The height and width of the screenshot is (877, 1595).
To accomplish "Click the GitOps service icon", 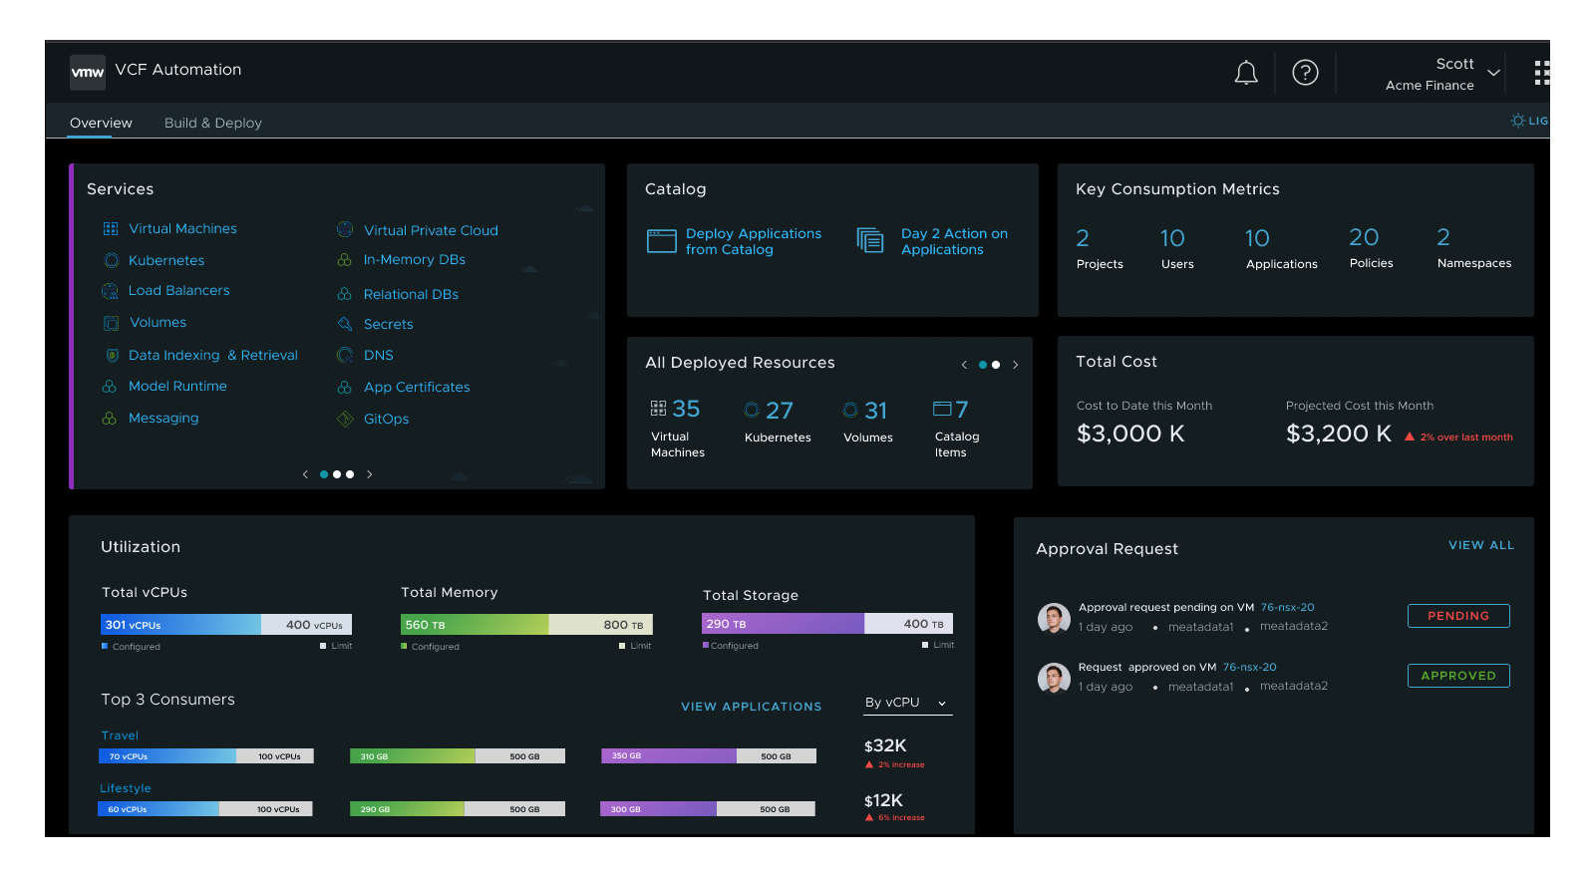I will click(x=345, y=420).
